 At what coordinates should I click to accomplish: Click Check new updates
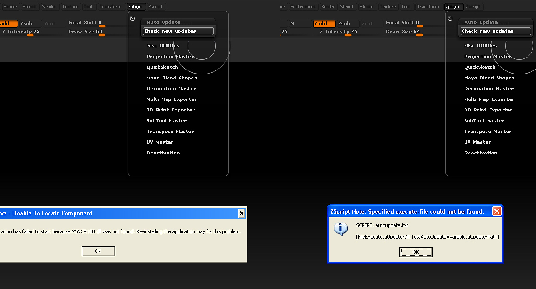[178, 31]
